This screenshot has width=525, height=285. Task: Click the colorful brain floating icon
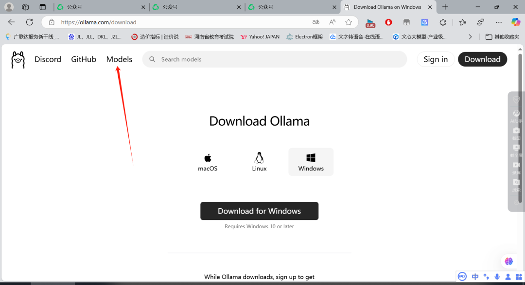click(509, 261)
